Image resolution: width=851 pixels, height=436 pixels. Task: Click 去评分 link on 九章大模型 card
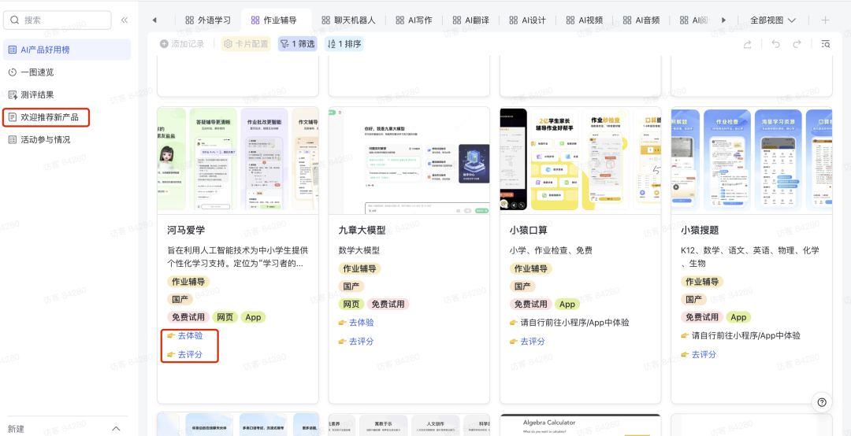pyautogui.click(x=362, y=342)
